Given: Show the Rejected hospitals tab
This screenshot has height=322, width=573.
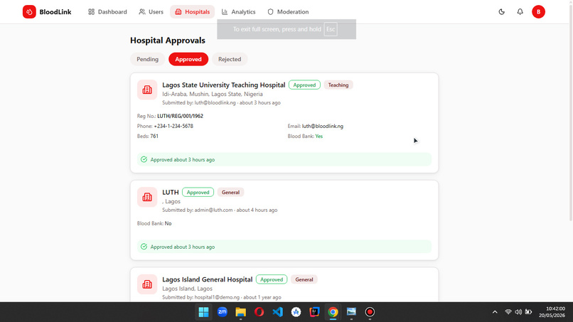Looking at the screenshot, I should [x=230, y=59].
